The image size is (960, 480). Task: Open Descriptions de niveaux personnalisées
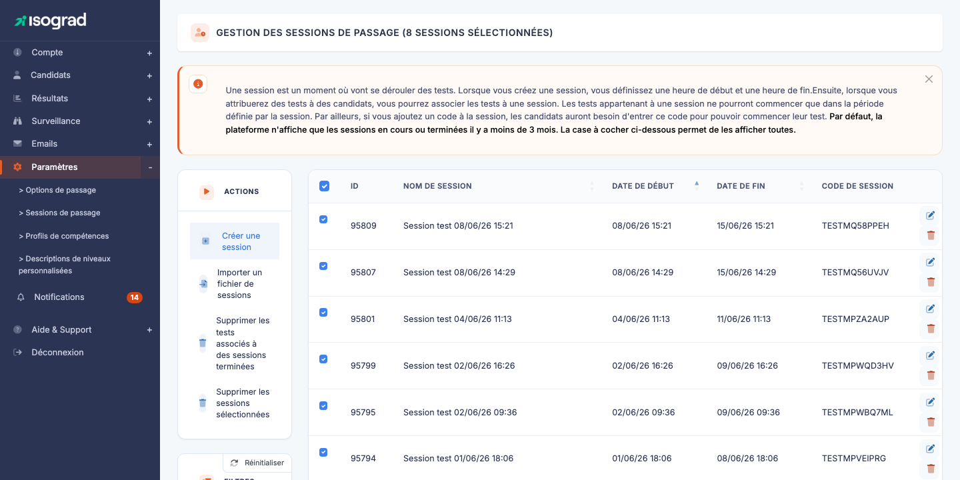[x=65, y=265]
